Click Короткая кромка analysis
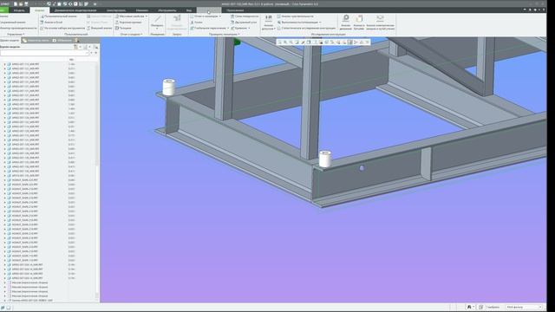 click(x=128, y=22)
